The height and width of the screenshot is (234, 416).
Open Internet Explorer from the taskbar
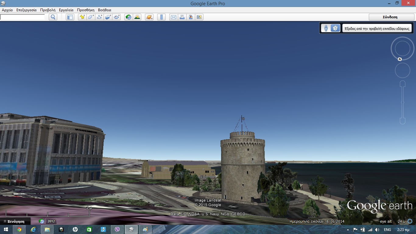click(x=33, y=229)
